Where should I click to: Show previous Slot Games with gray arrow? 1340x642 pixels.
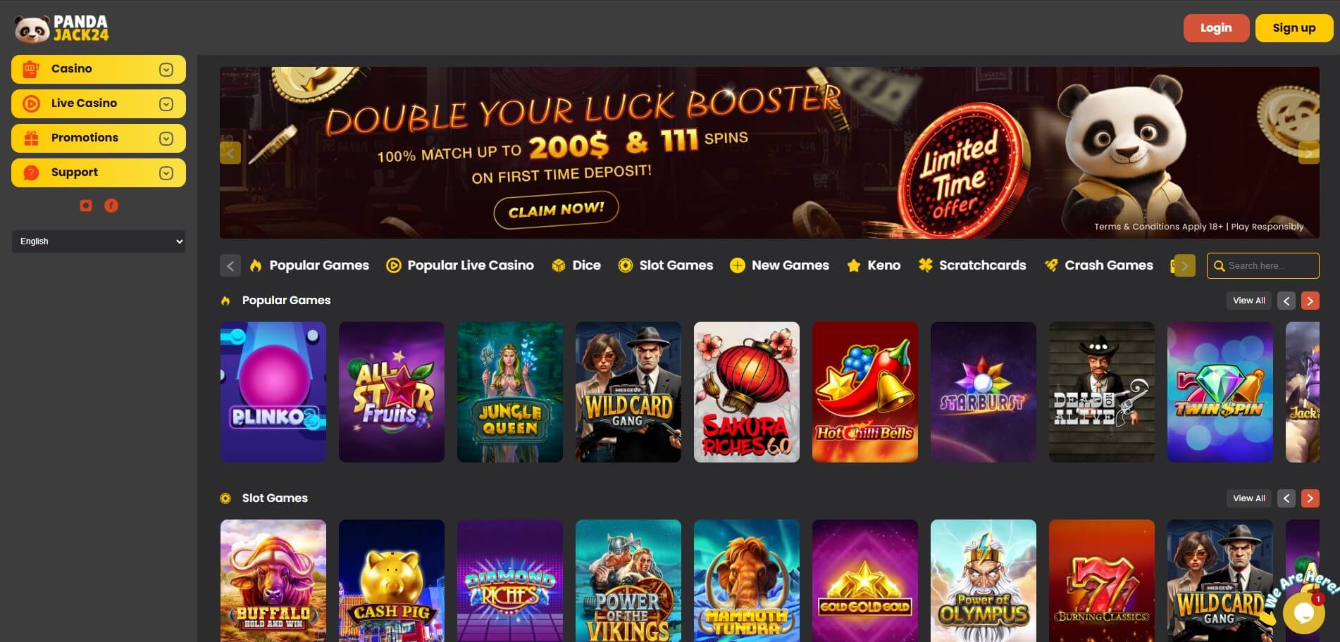pyautogui.click(x=1286, y=498)
